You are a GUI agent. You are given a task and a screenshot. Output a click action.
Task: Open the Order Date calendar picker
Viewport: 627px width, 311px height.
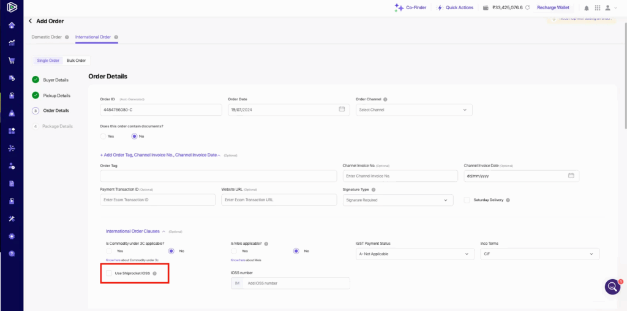coord(342,110)
